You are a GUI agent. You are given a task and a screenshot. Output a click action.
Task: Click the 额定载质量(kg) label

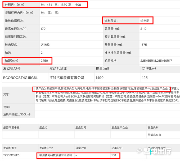point(115,37)
